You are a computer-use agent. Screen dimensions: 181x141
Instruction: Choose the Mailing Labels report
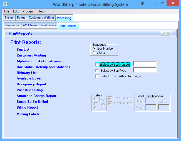pos(28,114)
